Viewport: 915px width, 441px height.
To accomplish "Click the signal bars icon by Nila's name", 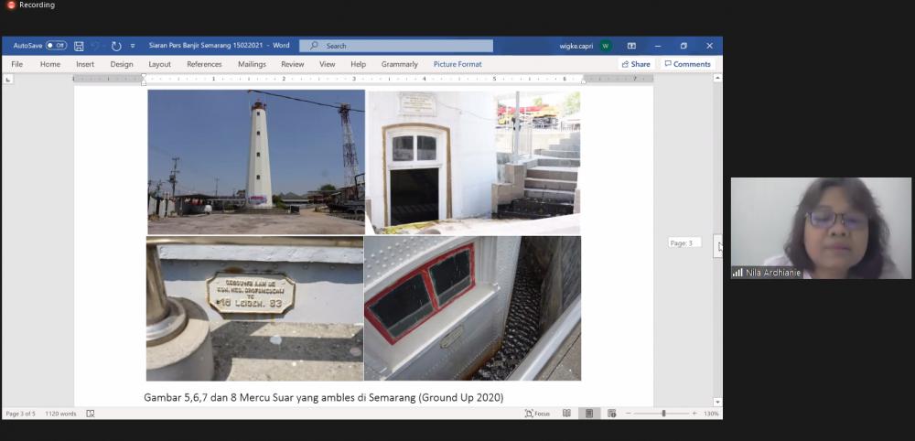I will (737, 273).
